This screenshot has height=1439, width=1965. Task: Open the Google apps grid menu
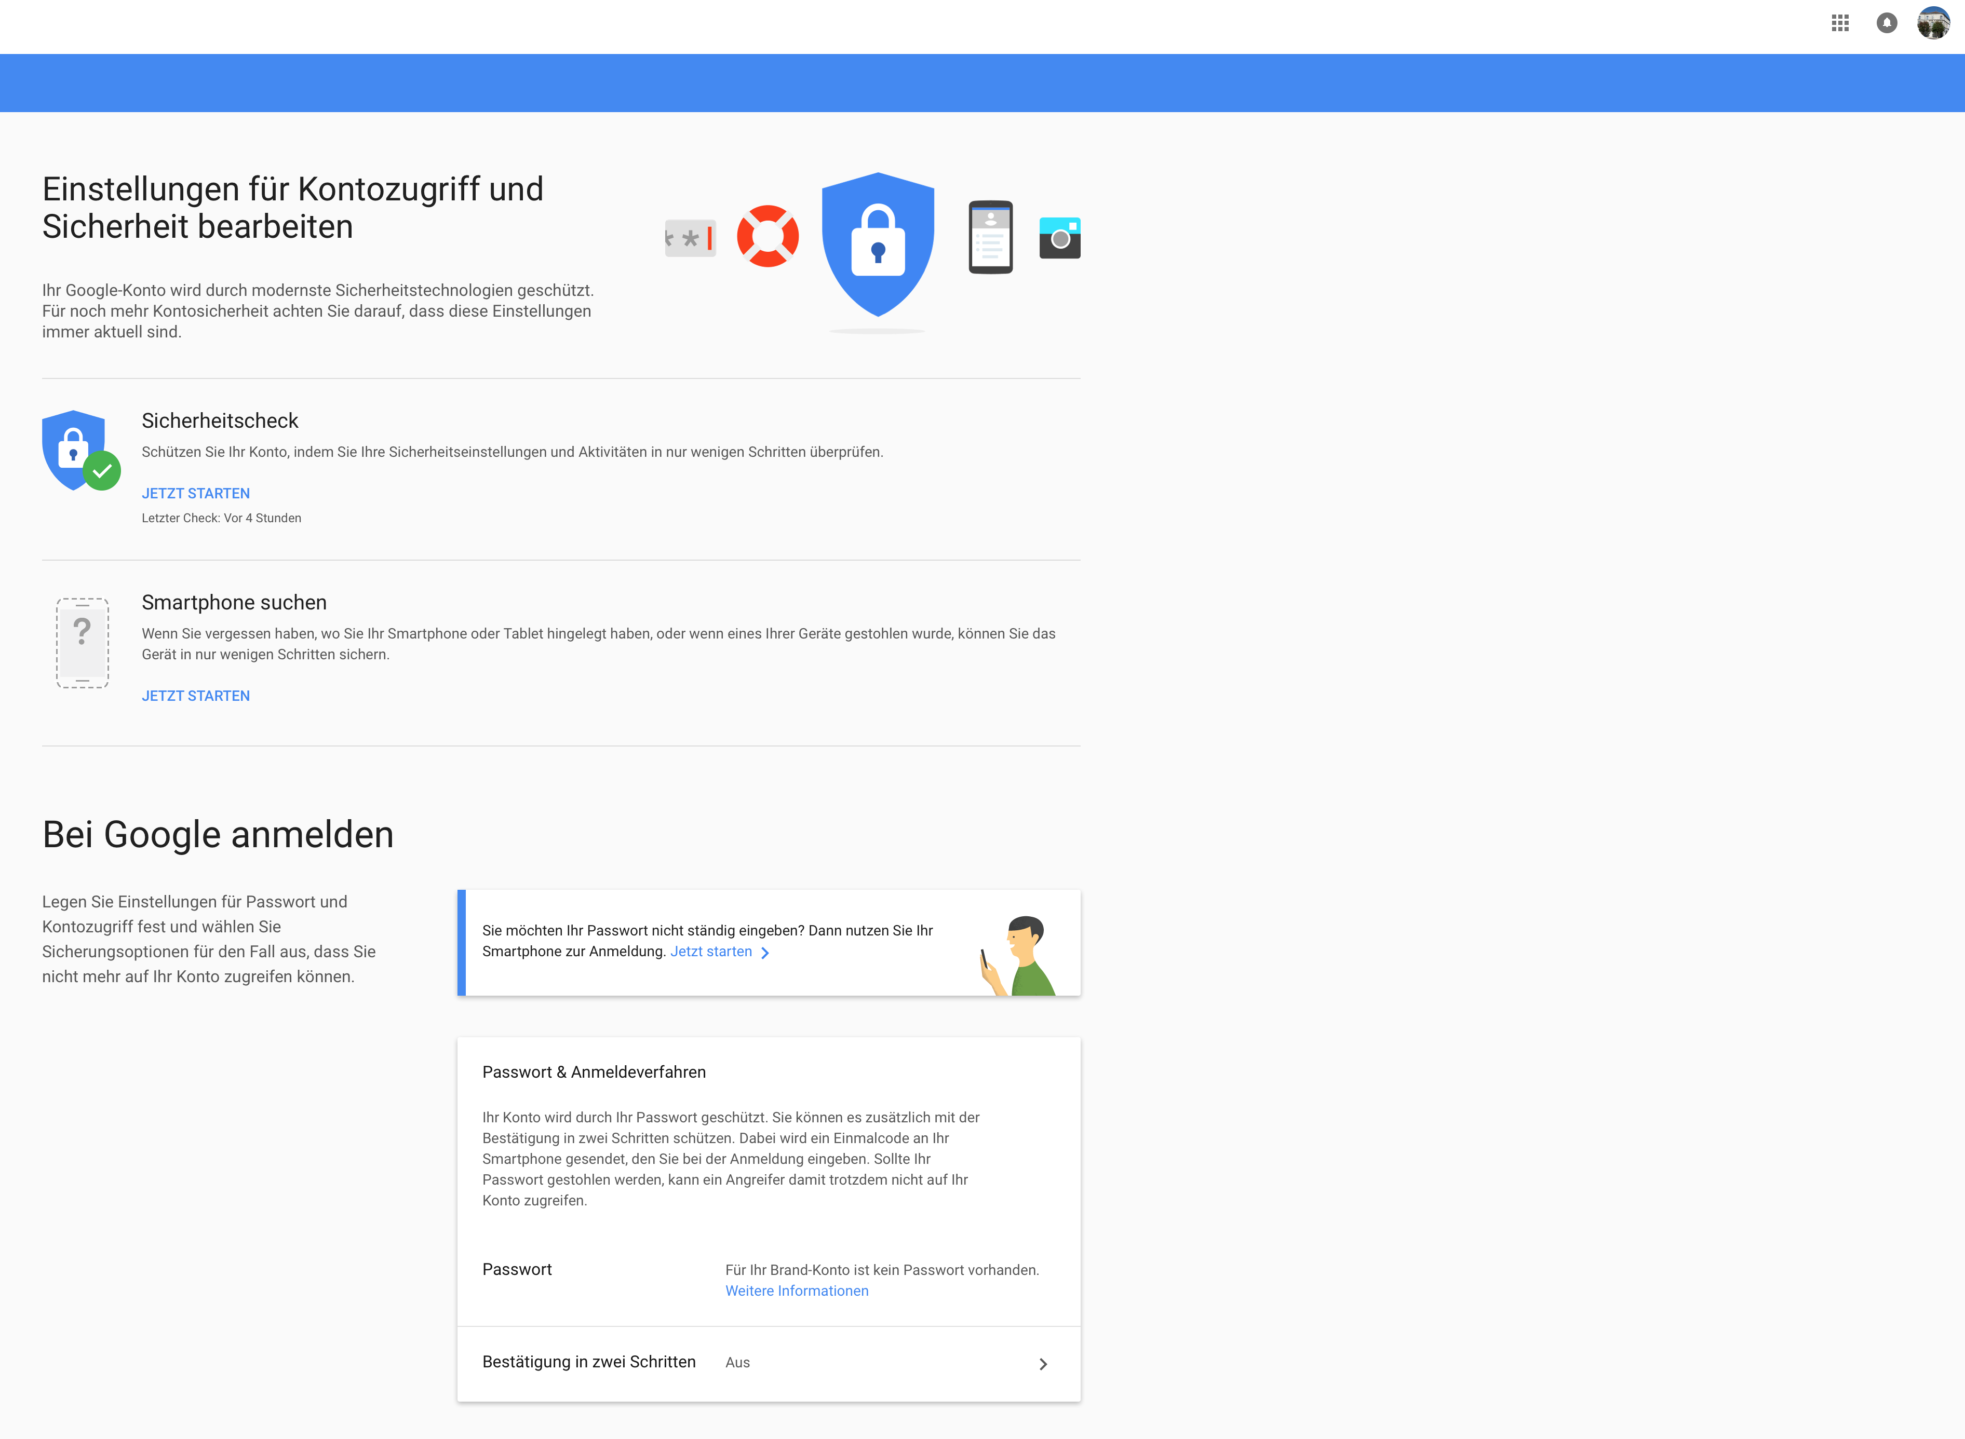[x=1839, y=23]
